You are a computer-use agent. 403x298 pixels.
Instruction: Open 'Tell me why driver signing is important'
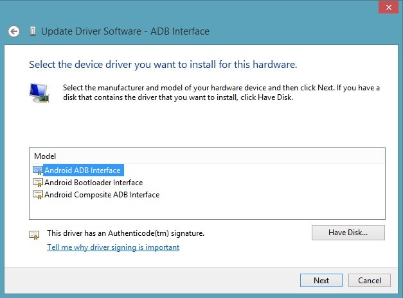[113, 247]
